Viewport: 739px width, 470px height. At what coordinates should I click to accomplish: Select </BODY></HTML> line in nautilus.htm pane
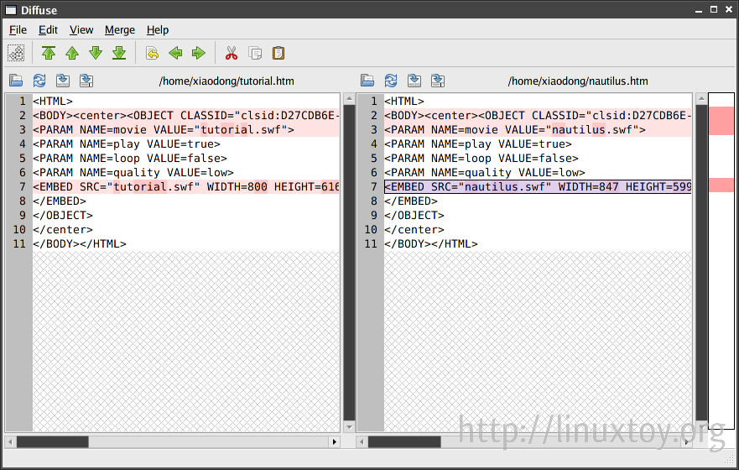click(538, 243)
